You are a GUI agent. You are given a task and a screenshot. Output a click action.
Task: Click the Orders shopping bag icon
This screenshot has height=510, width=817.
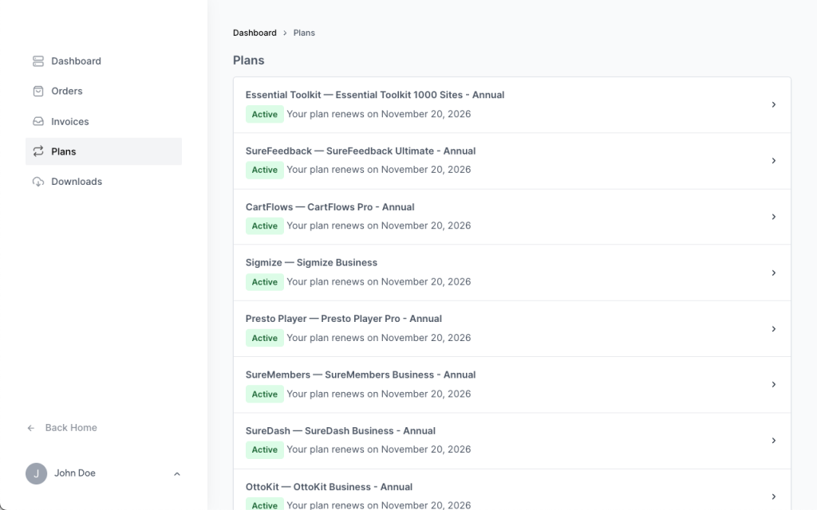(38, 92)
